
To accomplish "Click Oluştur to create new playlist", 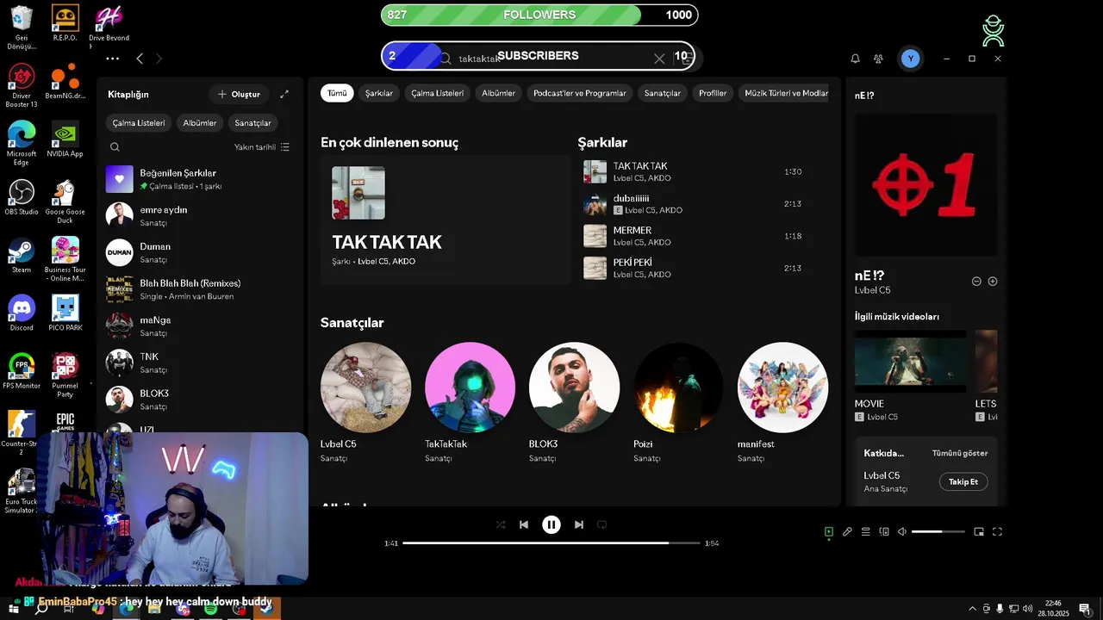I will click(x=240, y=95).
